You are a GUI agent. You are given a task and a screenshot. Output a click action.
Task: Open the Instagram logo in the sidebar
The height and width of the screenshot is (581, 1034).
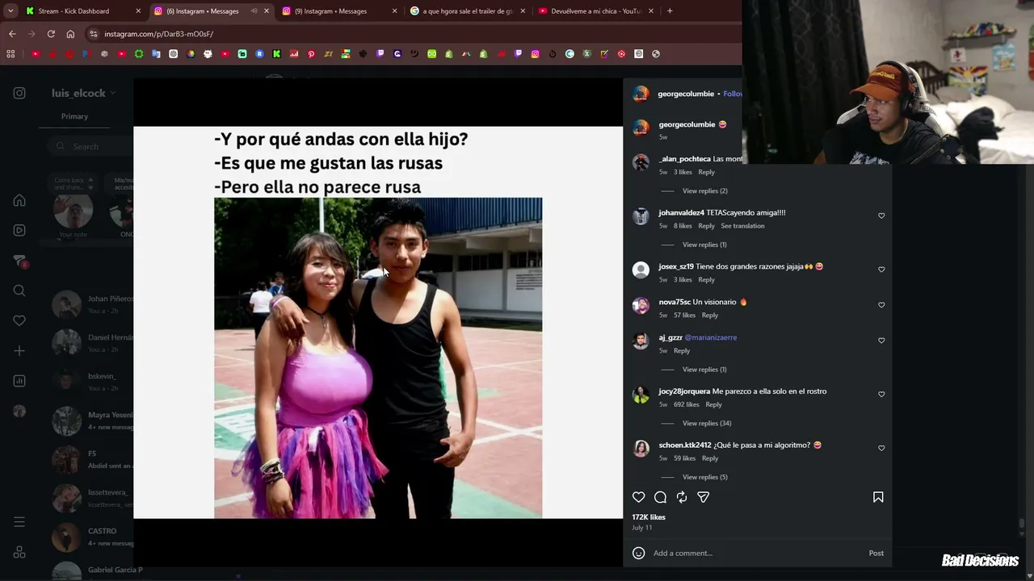19,93
